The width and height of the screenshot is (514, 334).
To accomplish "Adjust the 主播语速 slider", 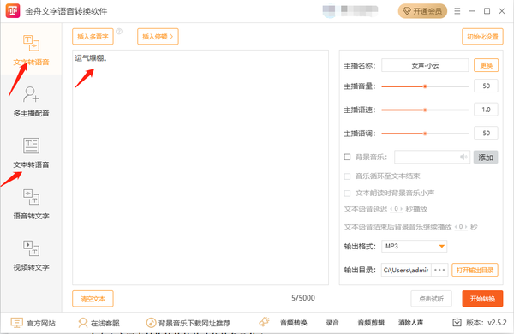I will pos(425,110).
